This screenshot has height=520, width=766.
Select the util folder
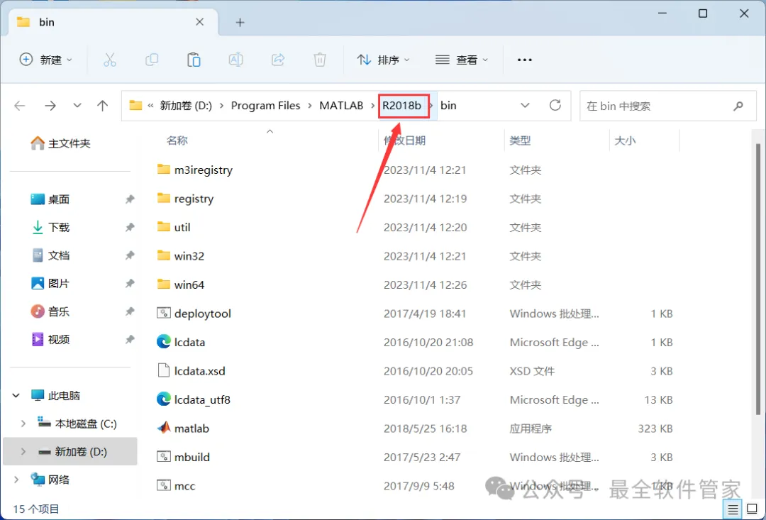[174, 227]
